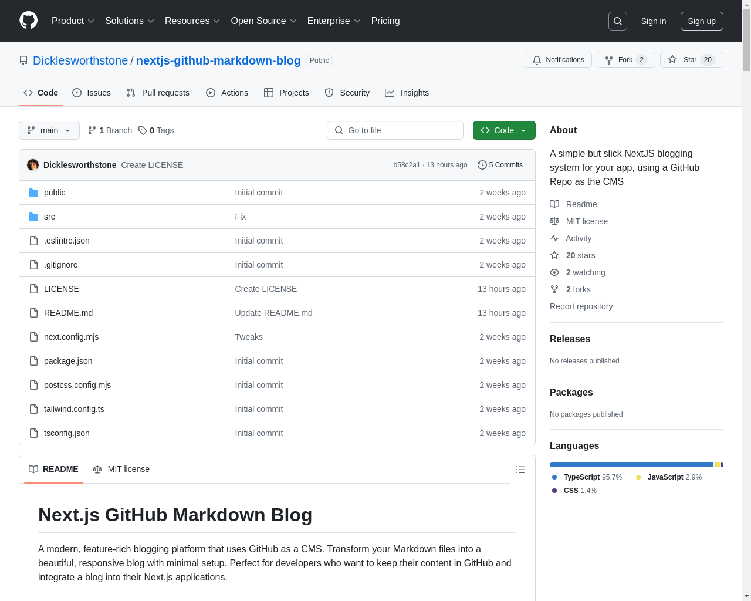Click the src folder icon

[x=33, y=217]
